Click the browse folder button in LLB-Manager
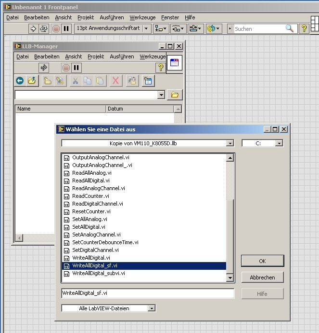 pyautogui.click(x=175, y=95)
